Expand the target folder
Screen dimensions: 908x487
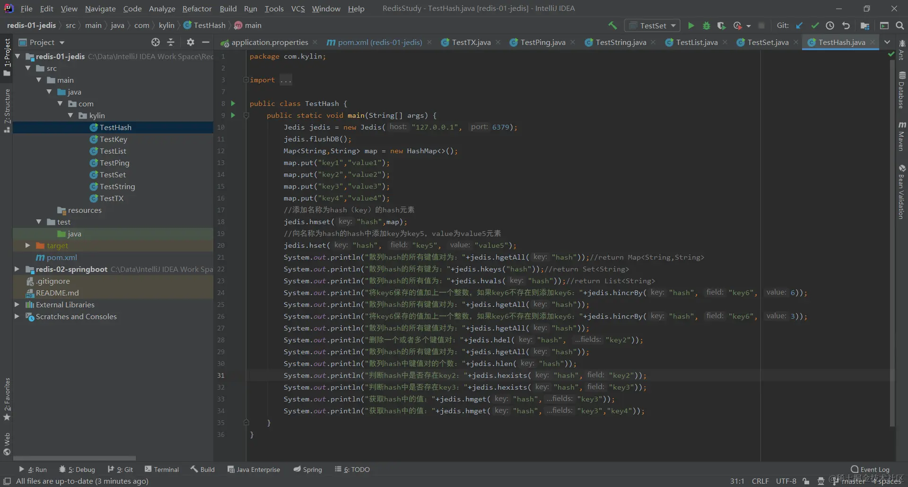click(x=27, y=245)
